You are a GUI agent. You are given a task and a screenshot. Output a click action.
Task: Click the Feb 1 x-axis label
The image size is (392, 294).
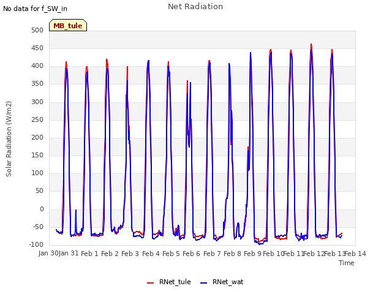point(89,254)
